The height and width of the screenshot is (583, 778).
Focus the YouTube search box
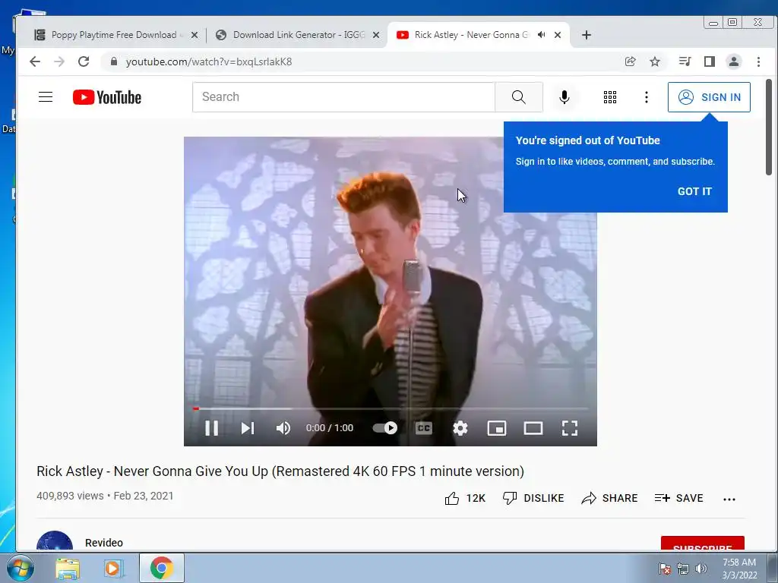(x=343, y=97)
